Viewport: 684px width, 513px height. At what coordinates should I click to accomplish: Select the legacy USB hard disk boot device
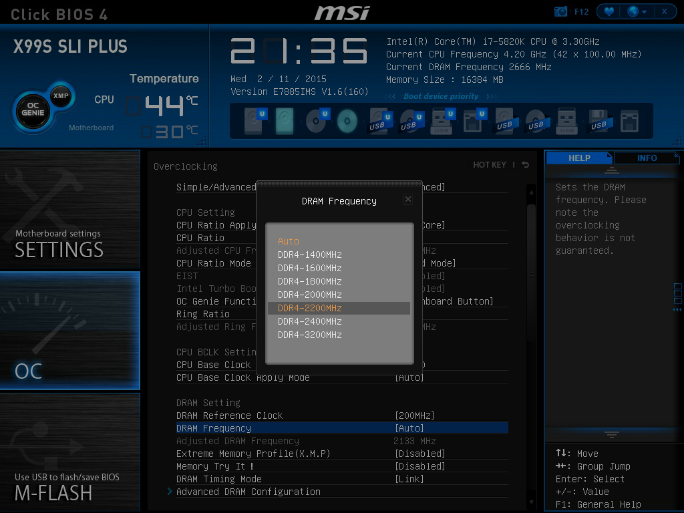505,121
